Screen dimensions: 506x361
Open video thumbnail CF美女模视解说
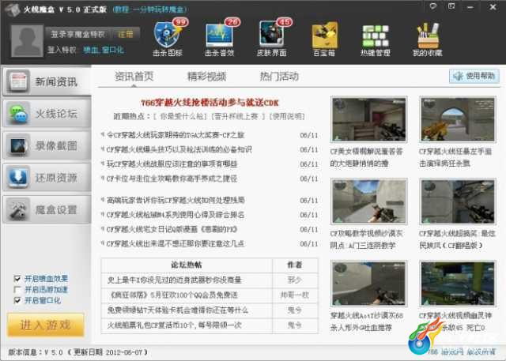(369, 119)
